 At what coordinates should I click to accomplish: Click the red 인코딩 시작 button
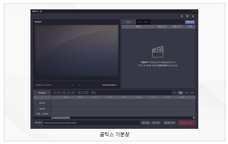[x=187, y=123]
